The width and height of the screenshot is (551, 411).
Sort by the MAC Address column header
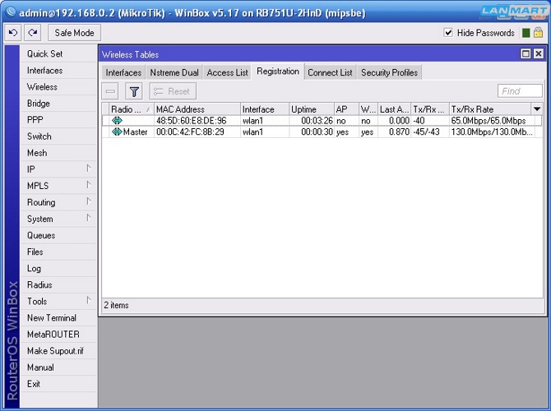point(197,109)
